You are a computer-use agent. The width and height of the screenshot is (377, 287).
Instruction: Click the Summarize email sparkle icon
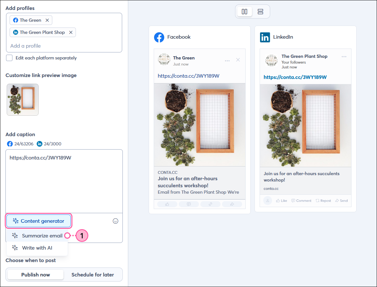(15, 236)
